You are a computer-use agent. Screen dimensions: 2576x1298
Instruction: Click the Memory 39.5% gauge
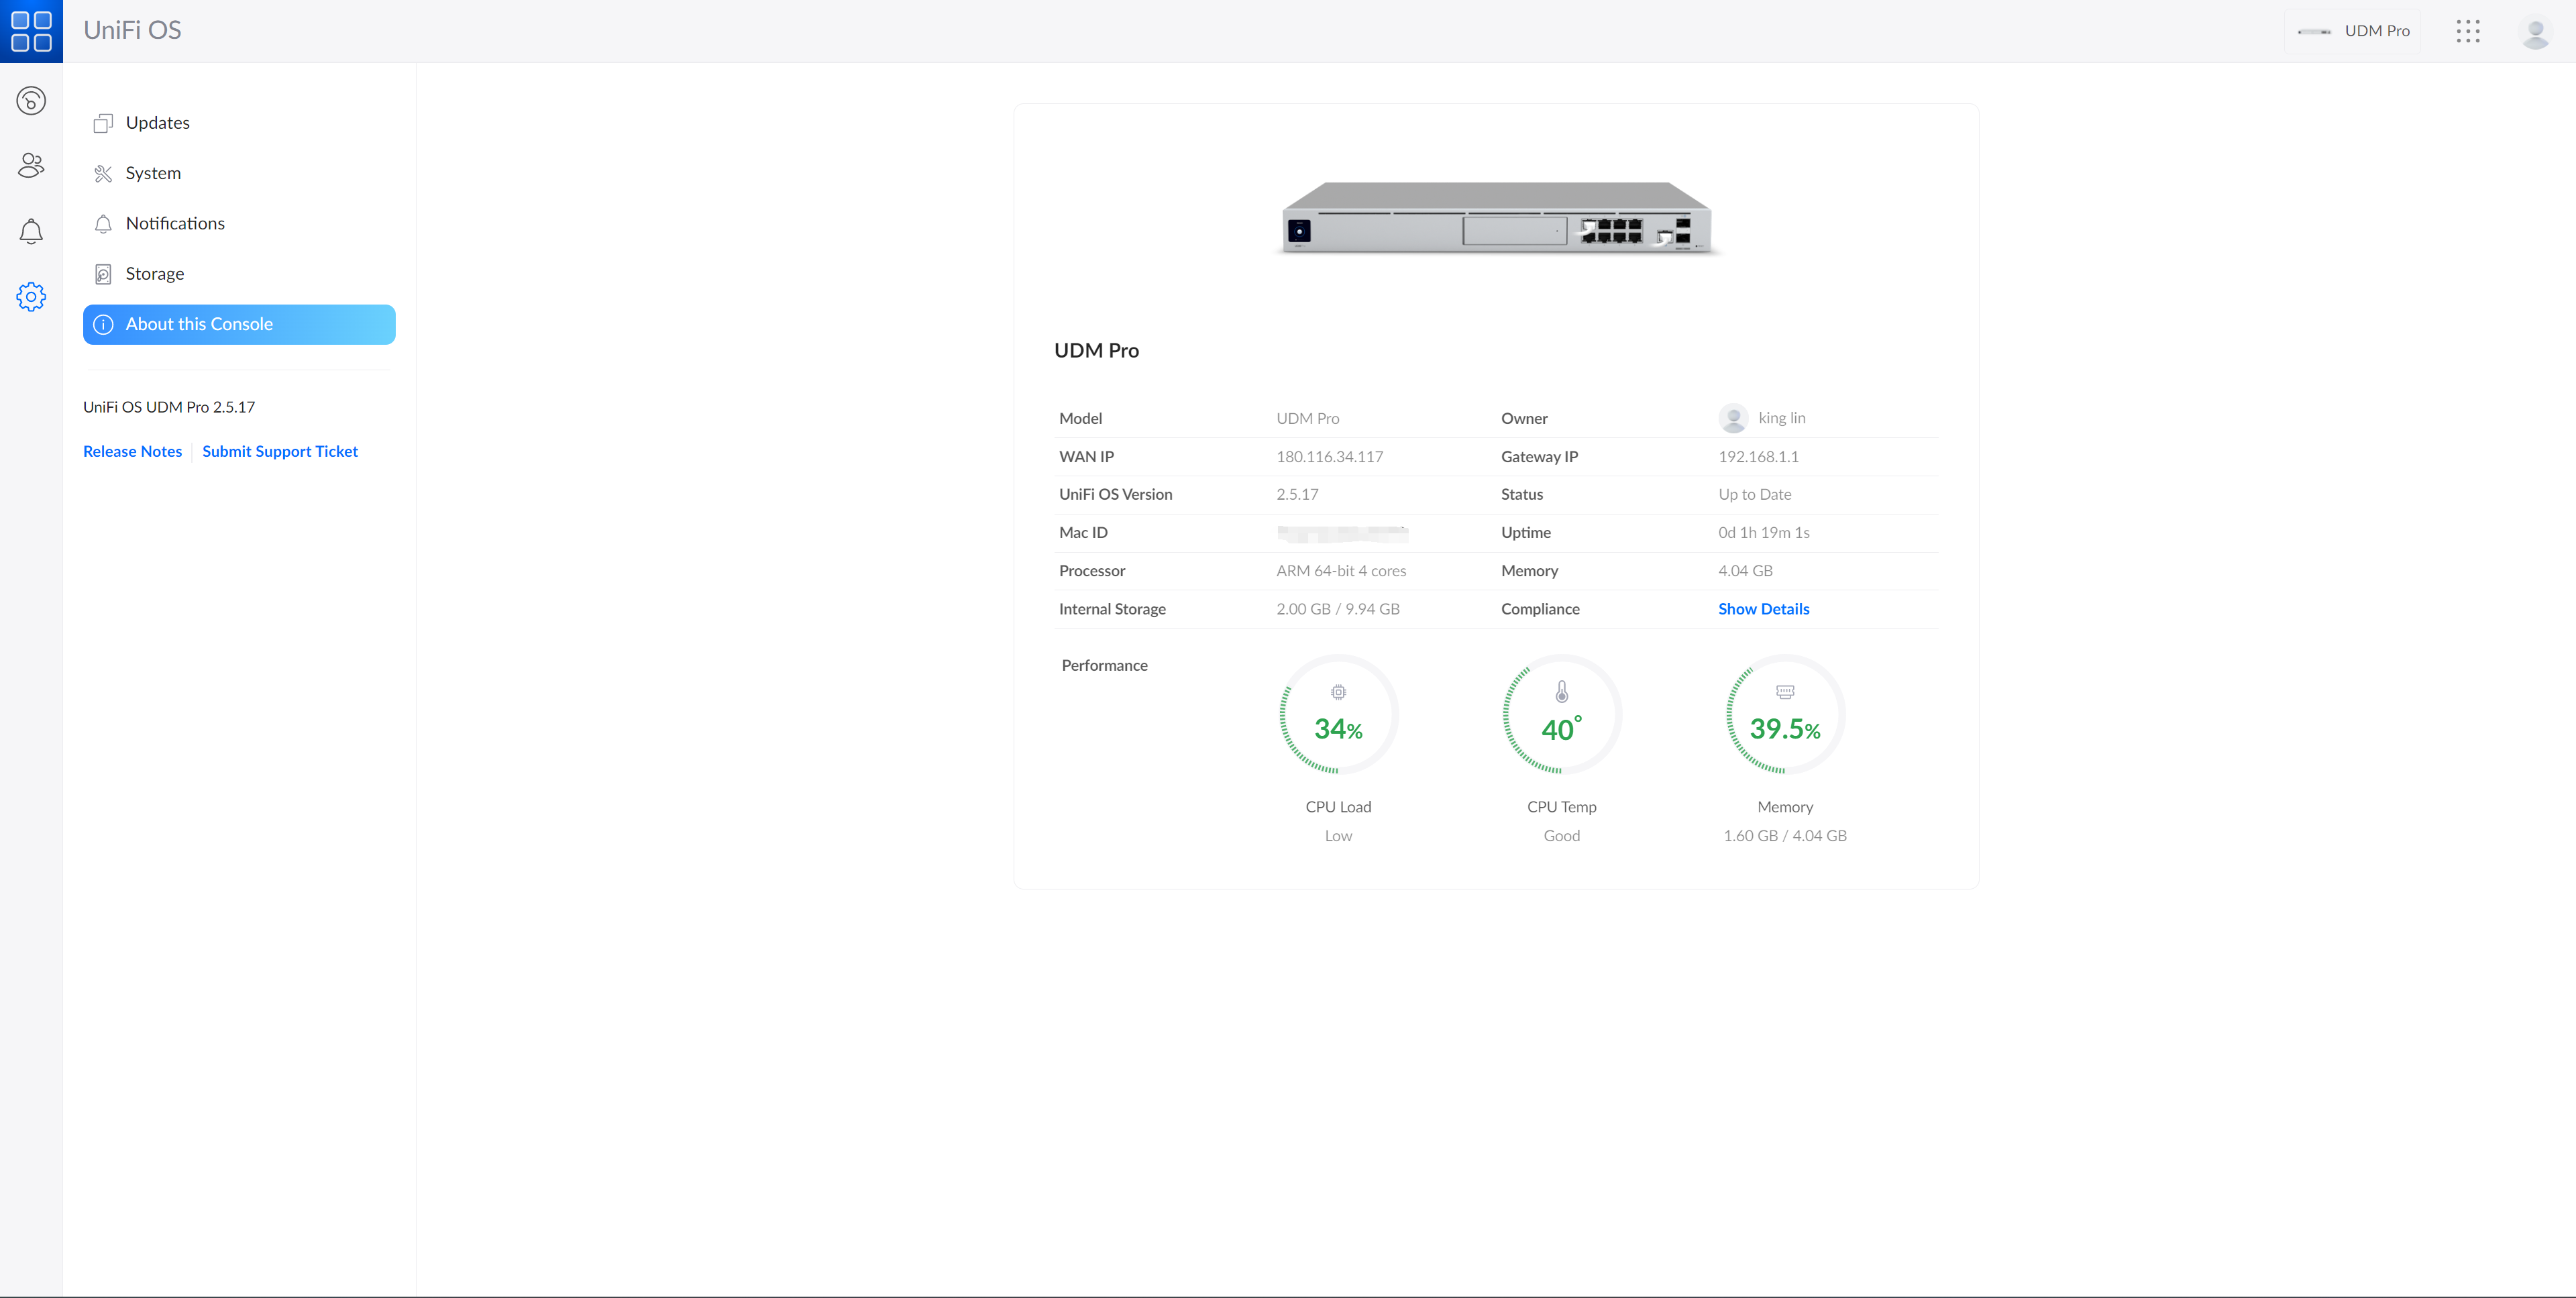[x=1785, y=715]
